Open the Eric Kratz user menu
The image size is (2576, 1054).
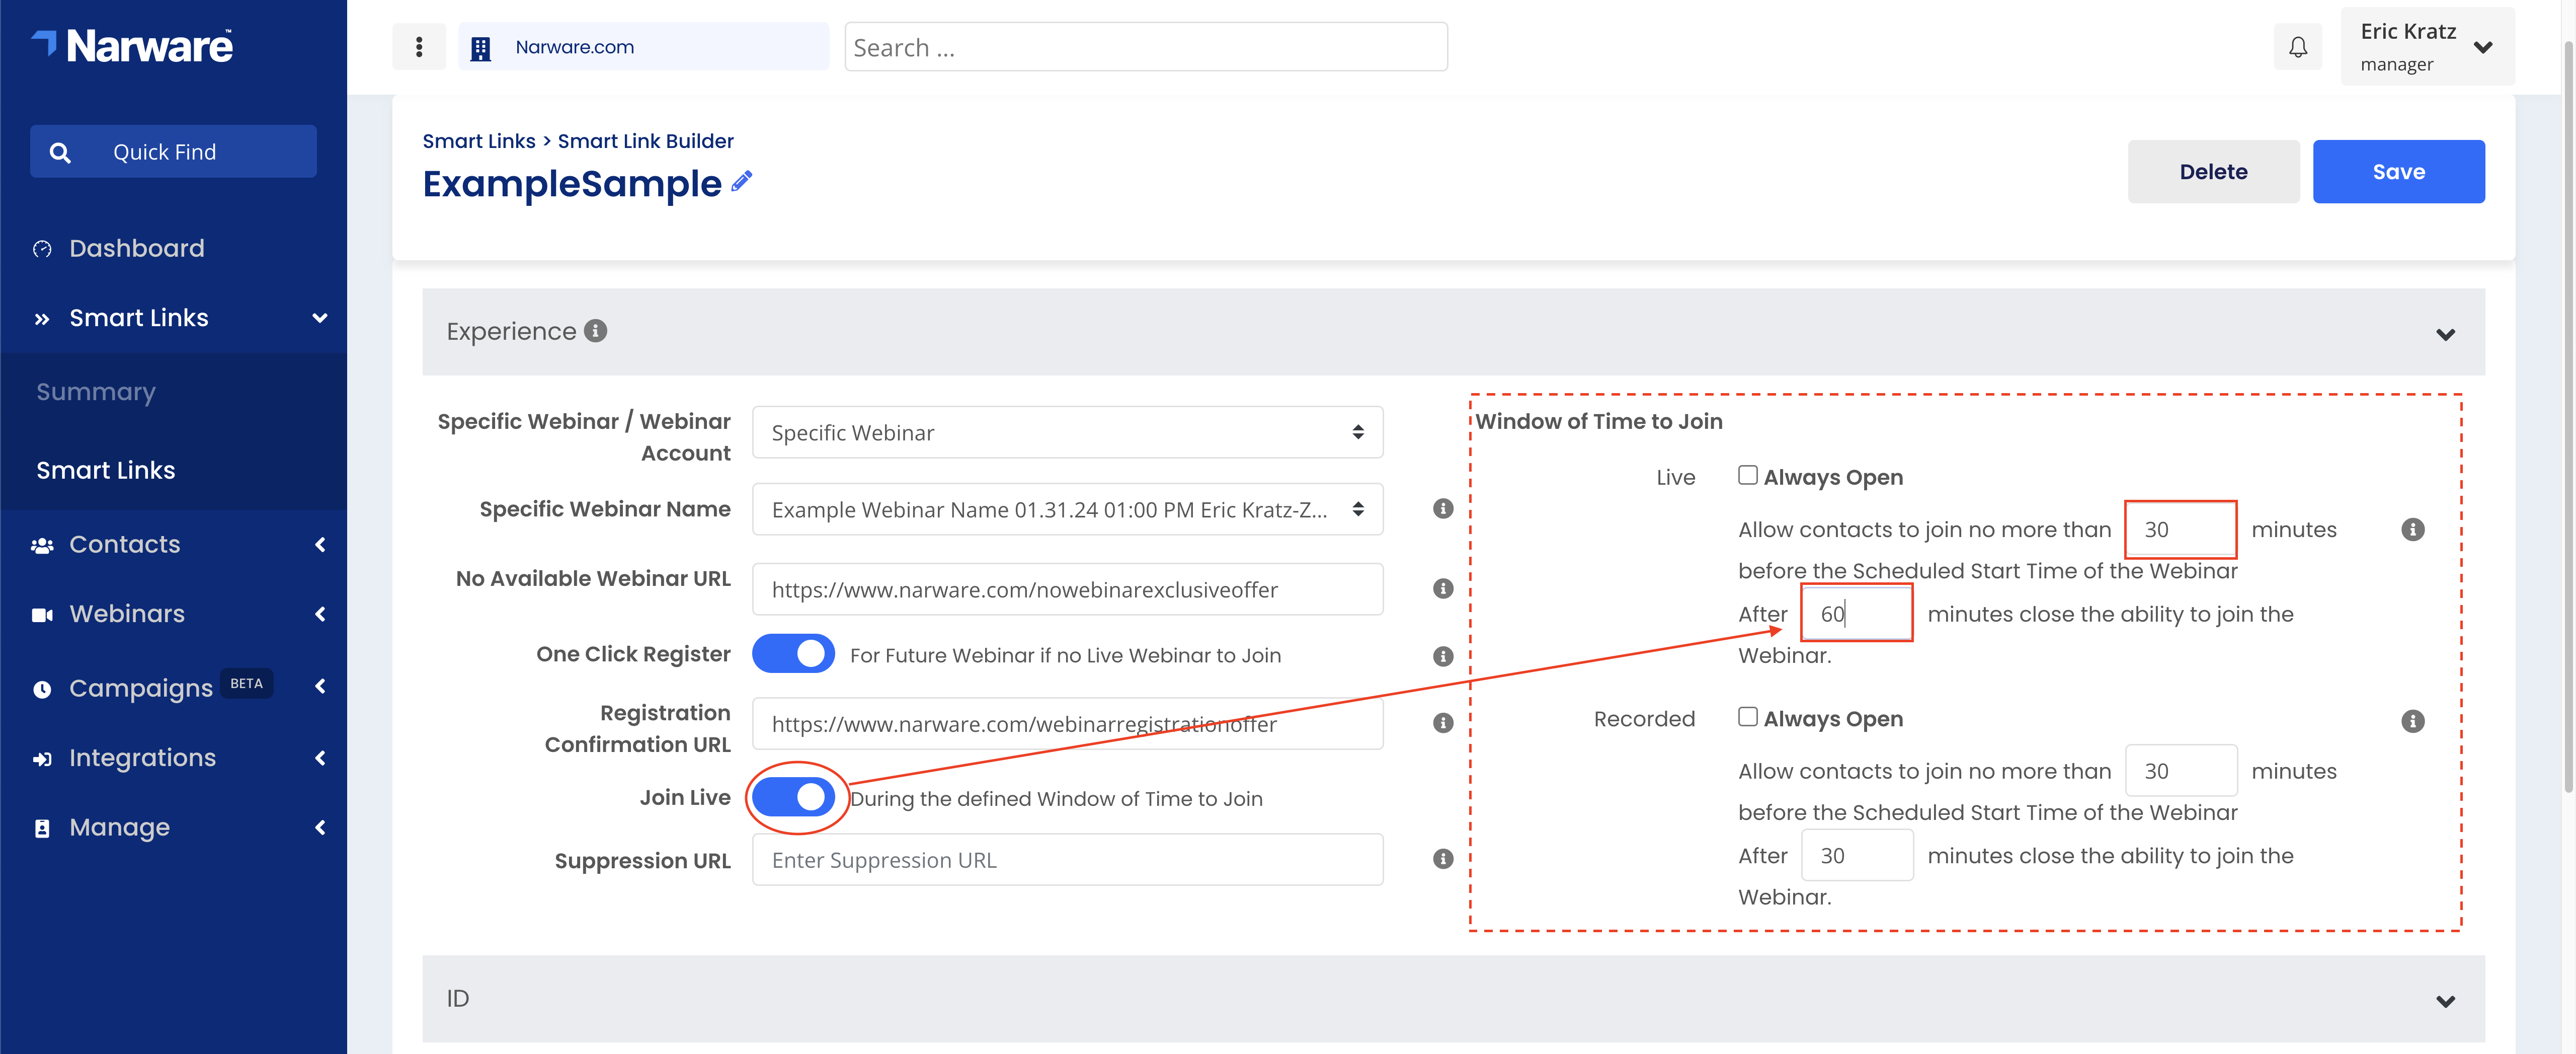[x=2427, y=47]
